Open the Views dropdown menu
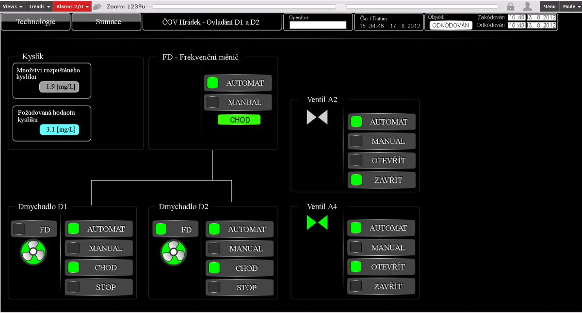This screenshot has height=313, width=582. point(13,6)
